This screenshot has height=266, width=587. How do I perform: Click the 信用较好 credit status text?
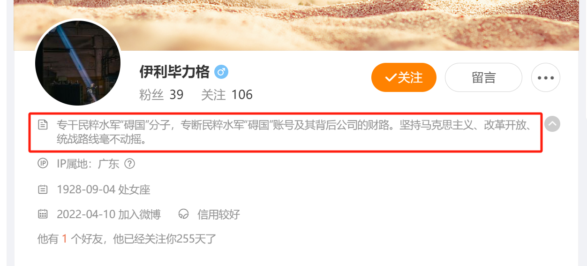click(x=218, y=214)
